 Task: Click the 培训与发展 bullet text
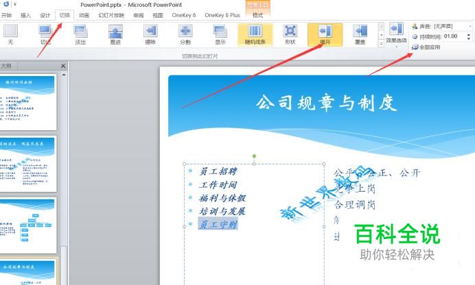pyautogui.click(x=222, y=211)
